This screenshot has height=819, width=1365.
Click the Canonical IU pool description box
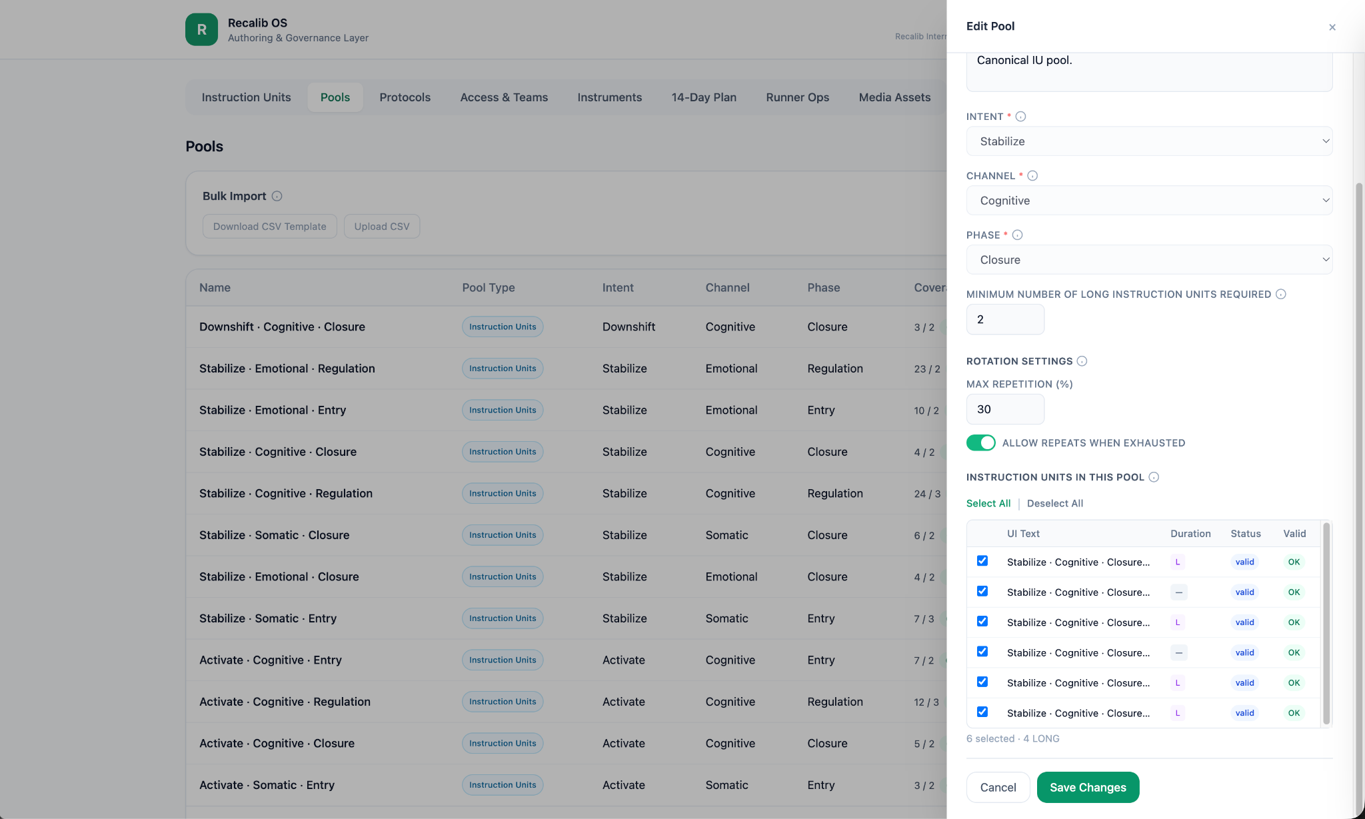(1149, 71)
